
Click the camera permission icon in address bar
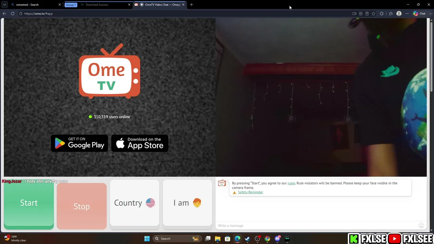point(354,14)
